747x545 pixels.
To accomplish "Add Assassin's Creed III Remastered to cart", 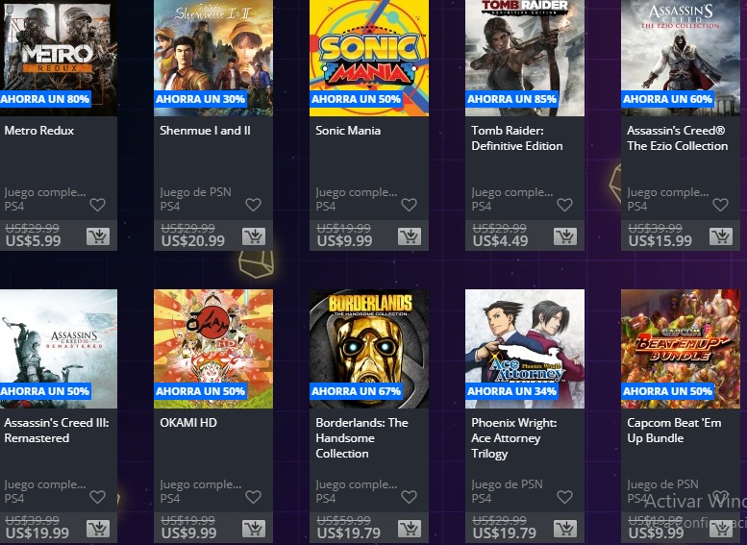I will pos(98,529).
